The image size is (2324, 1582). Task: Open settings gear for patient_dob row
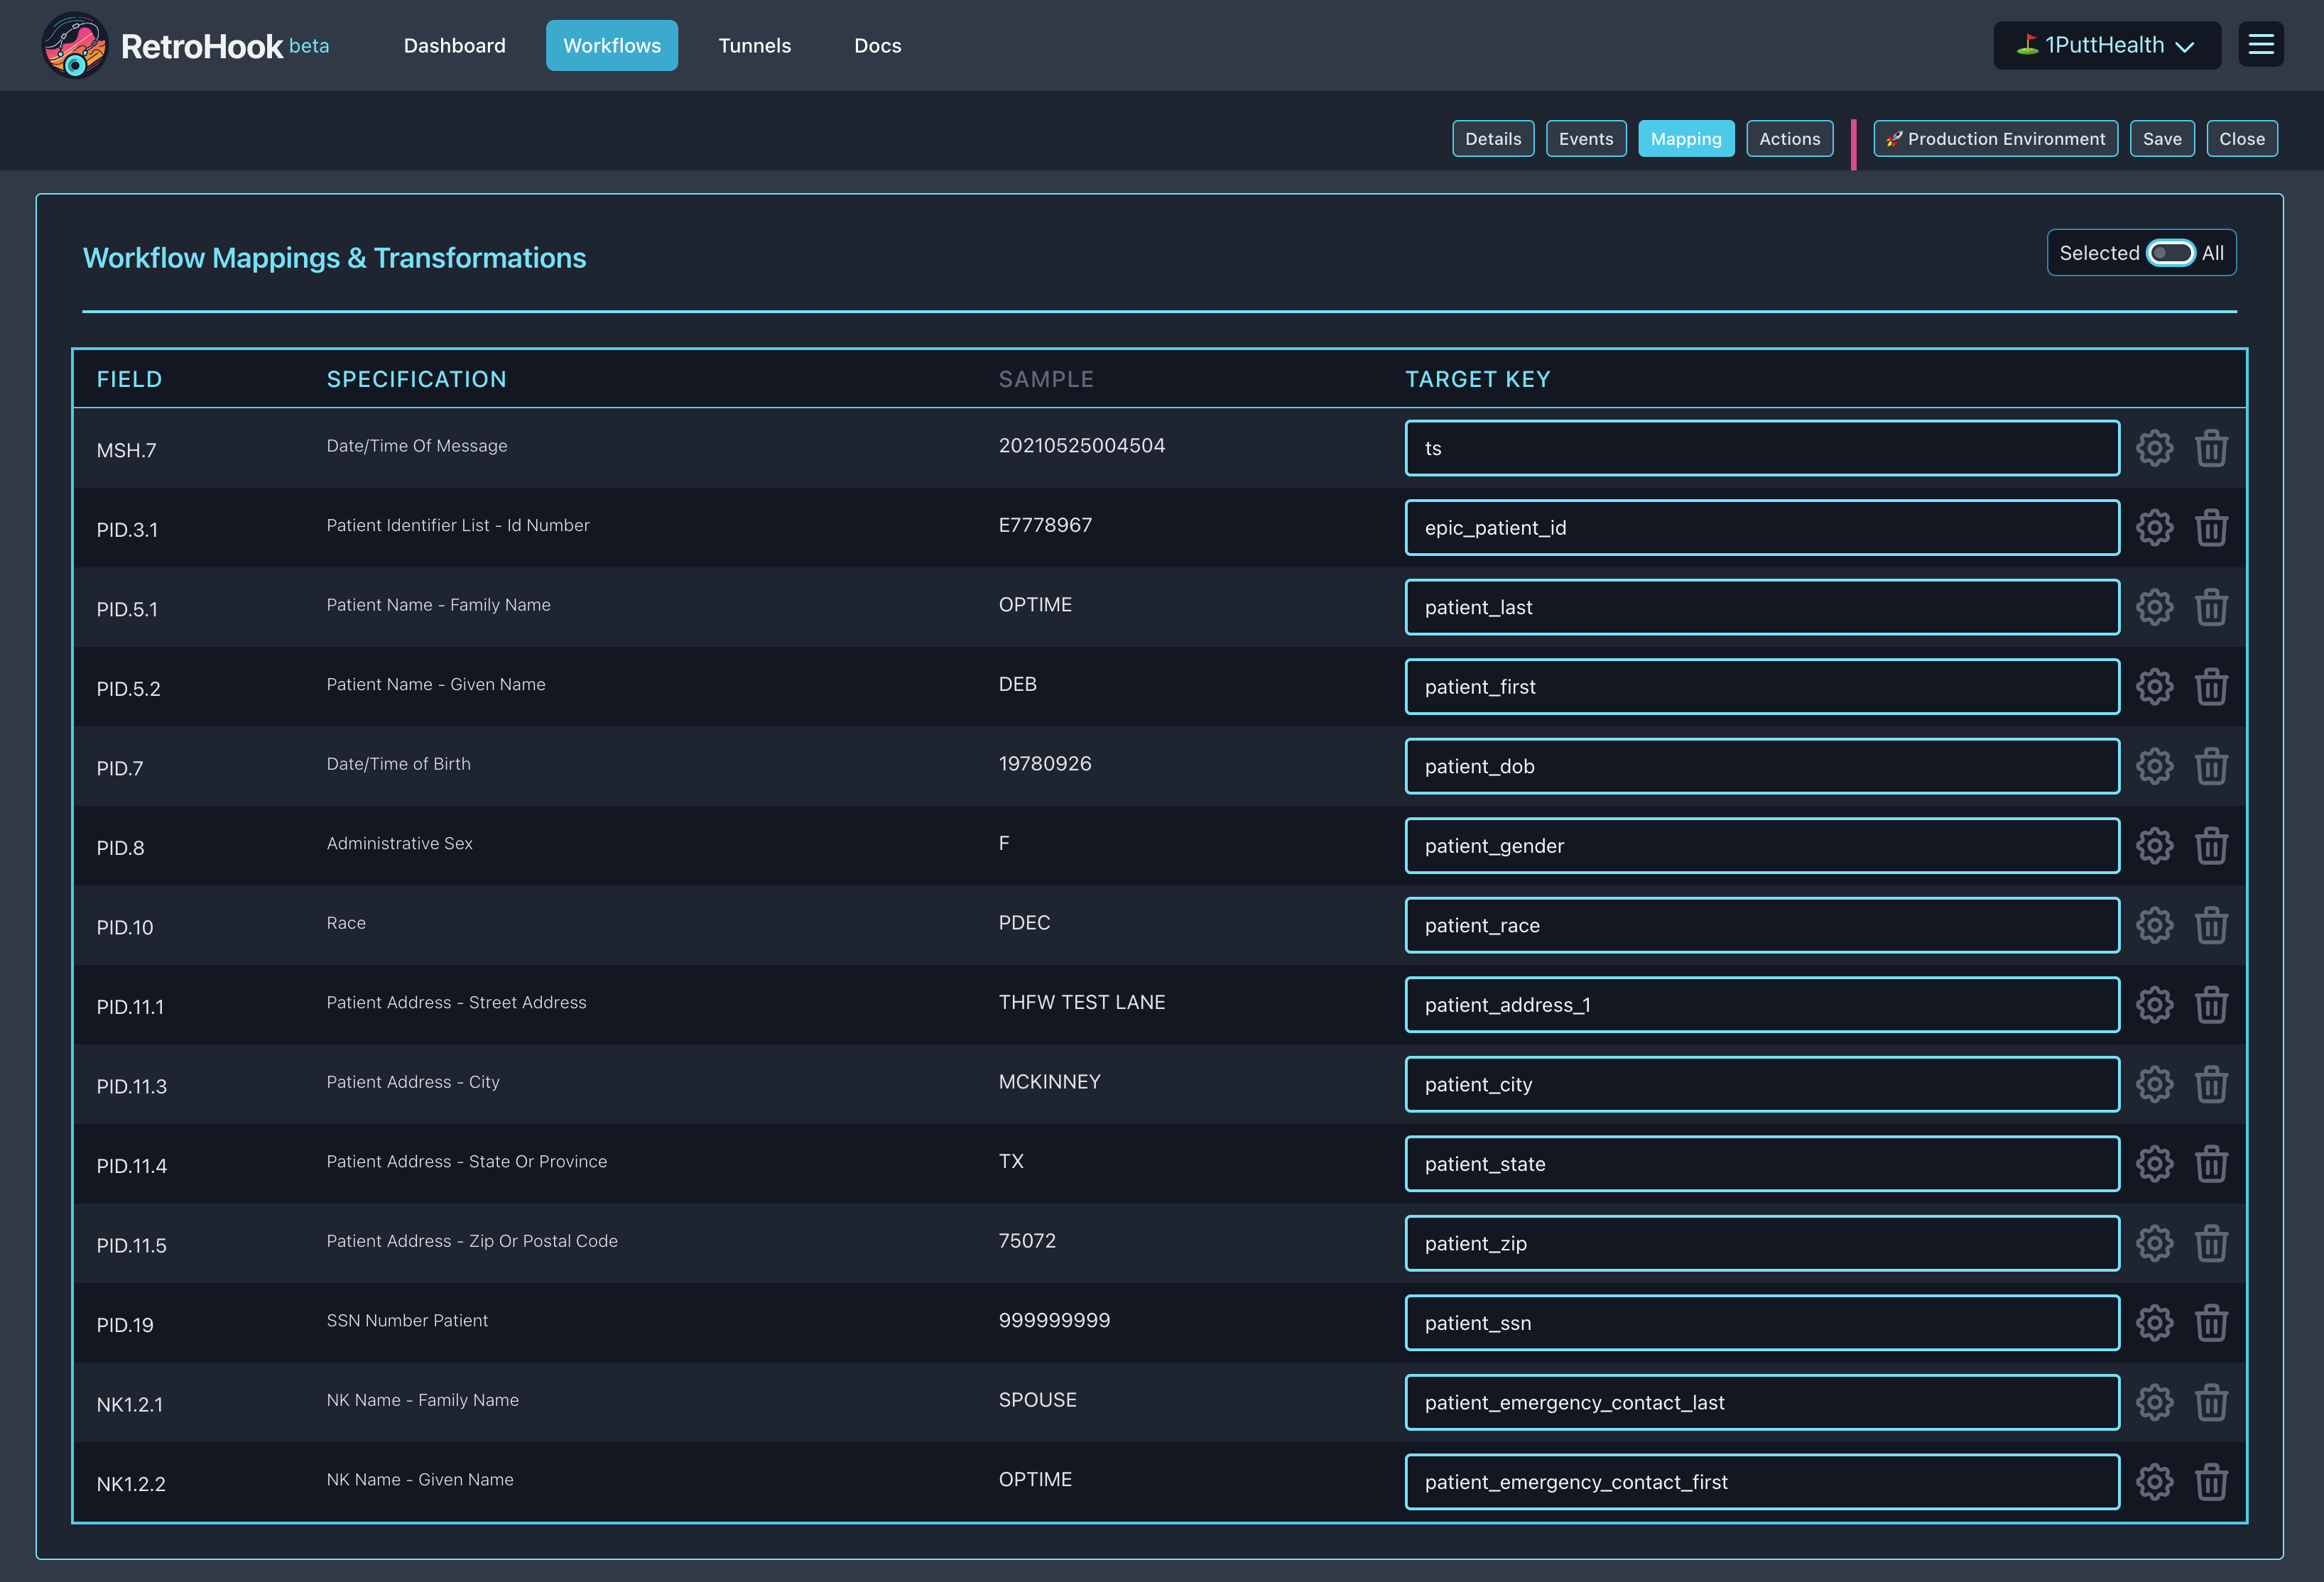[x=2154, y=766]
